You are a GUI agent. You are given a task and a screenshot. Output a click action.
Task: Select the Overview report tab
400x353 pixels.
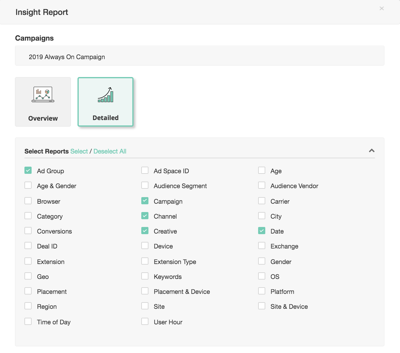pyautogui.click(x=43, y=102)
